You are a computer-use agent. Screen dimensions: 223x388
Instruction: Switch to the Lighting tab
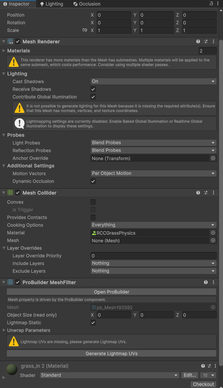[52, 4]
